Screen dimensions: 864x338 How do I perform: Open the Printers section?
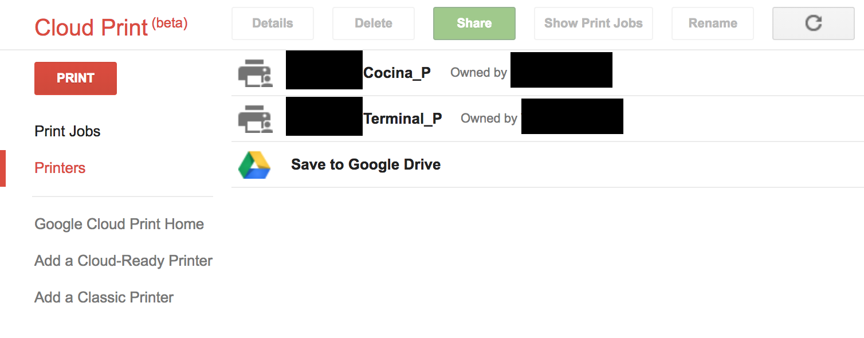coord(60,168)
